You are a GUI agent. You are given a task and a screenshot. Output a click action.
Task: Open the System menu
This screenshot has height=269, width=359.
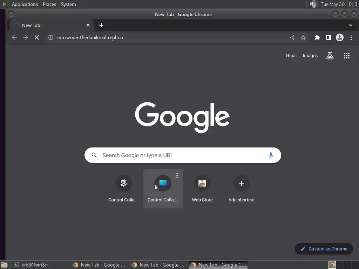tap(68, 4)
